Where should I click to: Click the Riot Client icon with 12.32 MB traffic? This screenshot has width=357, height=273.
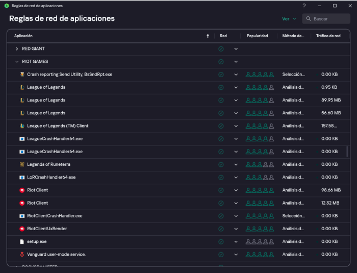pyautogui.click(x=22, y=203)
